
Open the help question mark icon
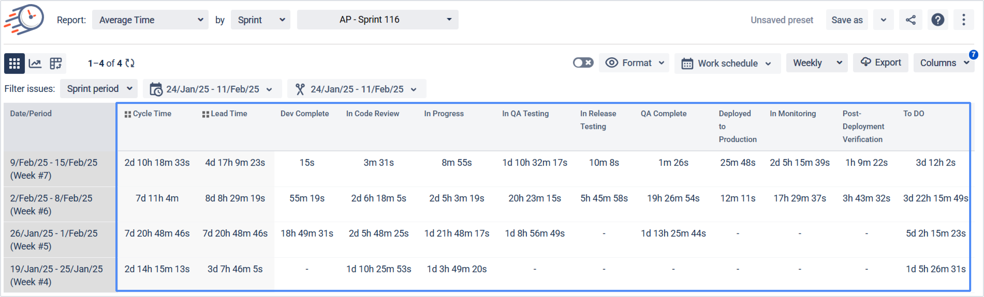point(938,20)
